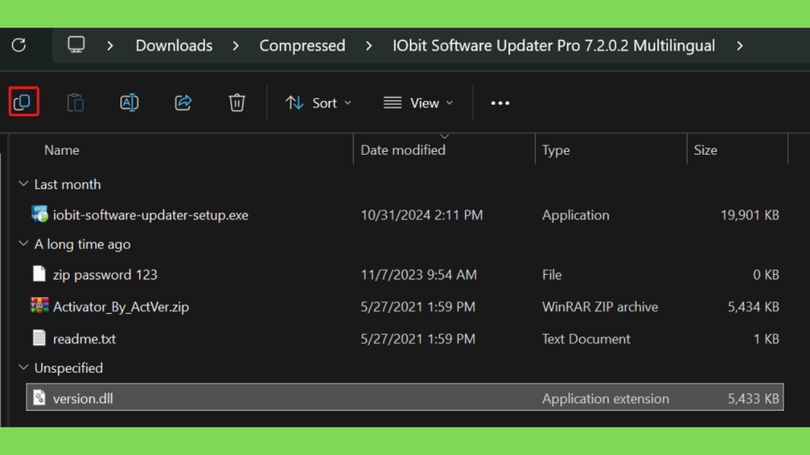This screenshot has height=455, width=810.
Task: Click the Delete trash icon
Action: [237, 103]
